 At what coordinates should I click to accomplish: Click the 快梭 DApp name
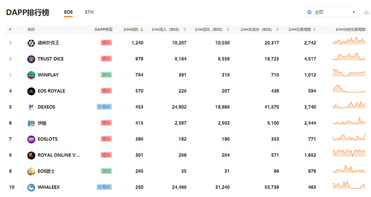(x=42, y=123)
